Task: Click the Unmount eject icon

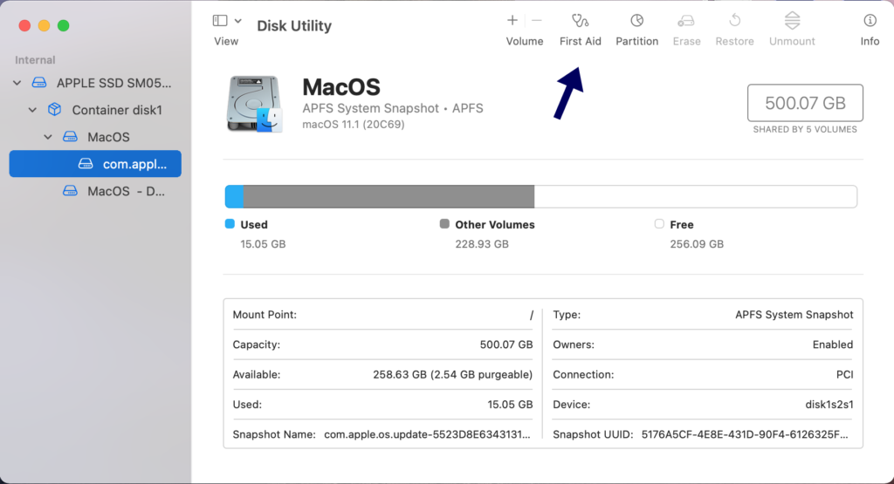Action: point(792,21)
